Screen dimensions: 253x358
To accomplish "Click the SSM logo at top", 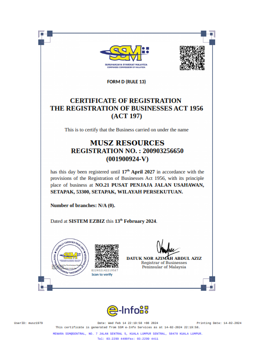I will tap(125, 57).
